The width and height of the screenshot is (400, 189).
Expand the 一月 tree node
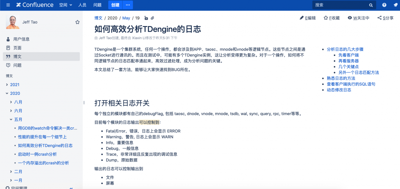[11, 180]
